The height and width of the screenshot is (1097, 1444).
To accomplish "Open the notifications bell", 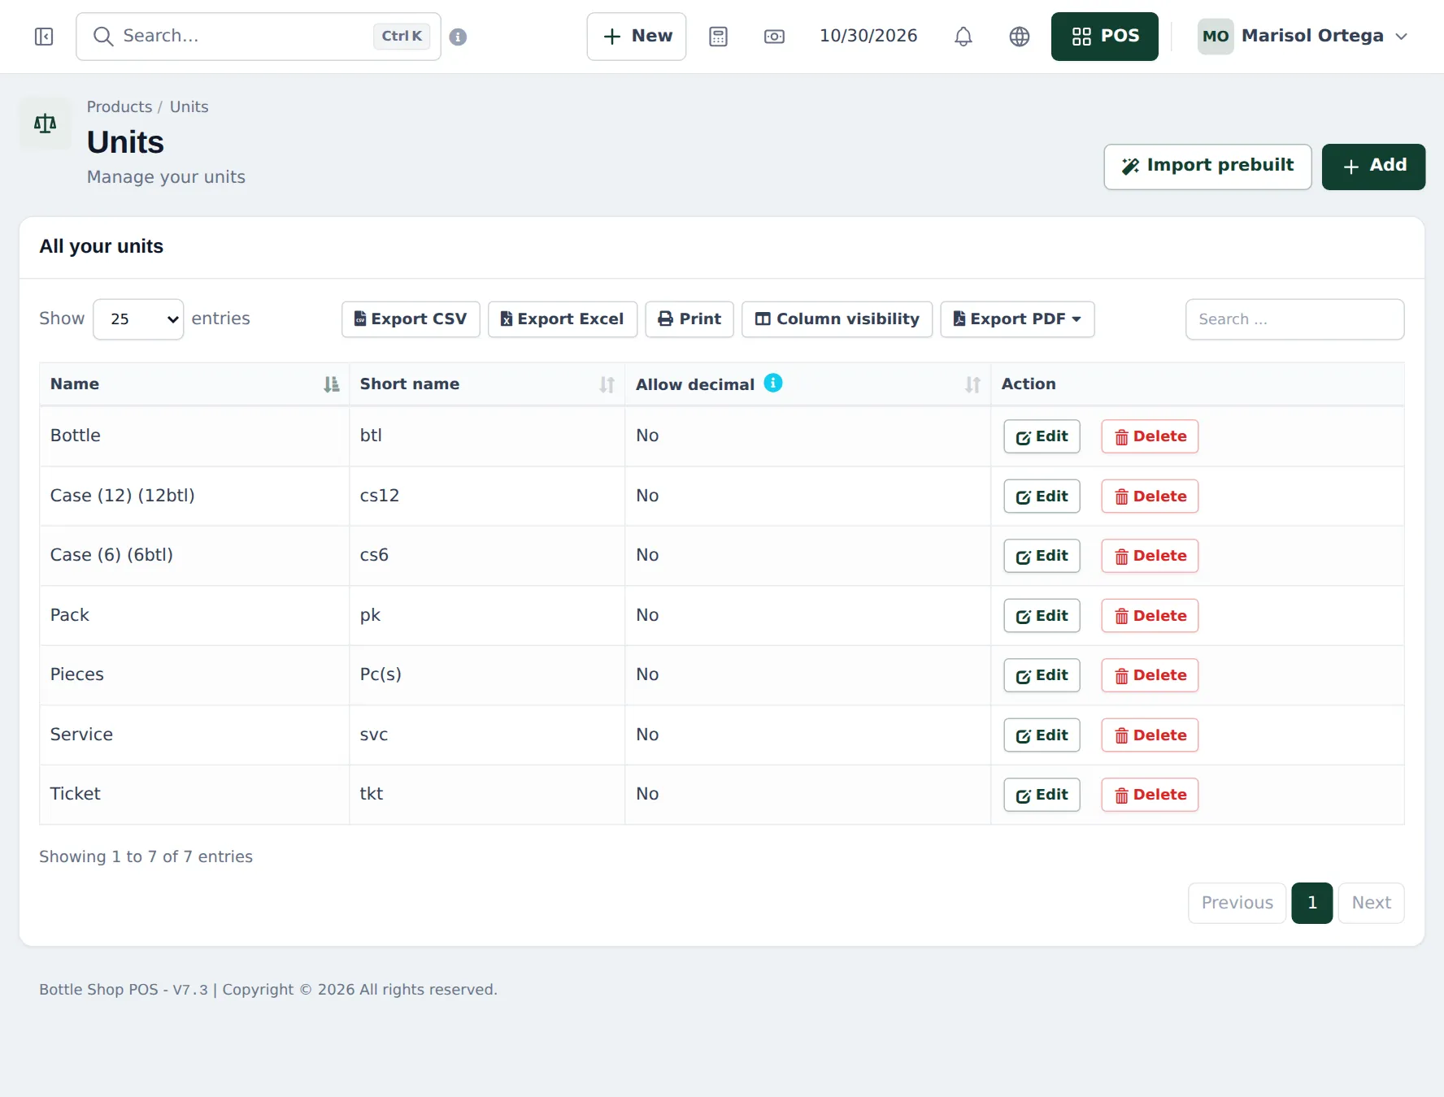I will 963,37.
